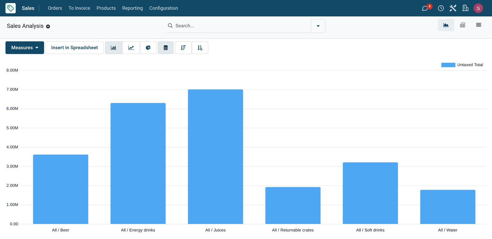
Task: Sort bars in descending order
Action: click(183, 48)
